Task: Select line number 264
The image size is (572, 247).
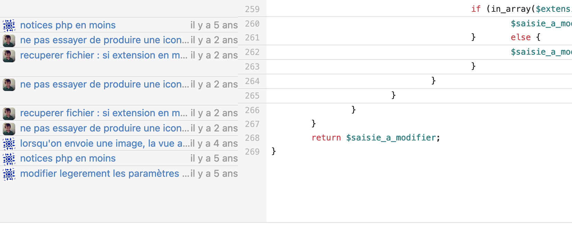Action: coord(252,81)
